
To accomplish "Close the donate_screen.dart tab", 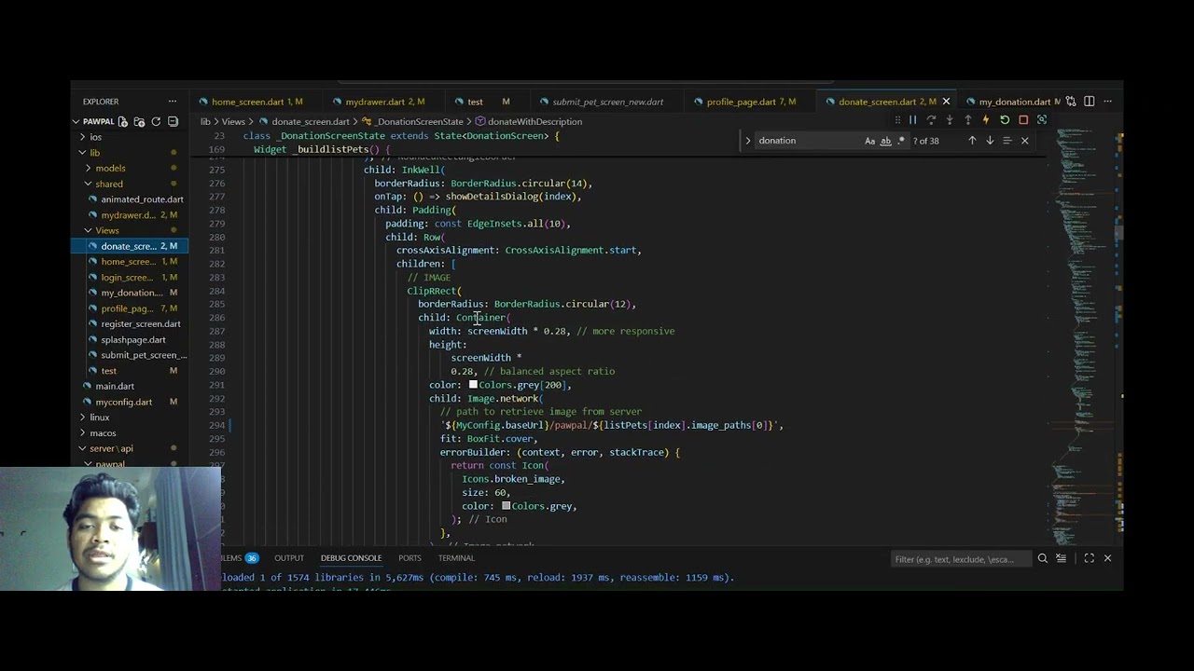I will point(946,102).
